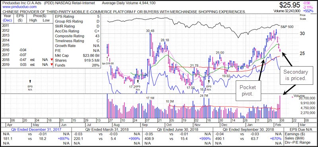This screenshot has height=147, width=318.
Task: Click the Price Scale label
Action: (302, 17)
